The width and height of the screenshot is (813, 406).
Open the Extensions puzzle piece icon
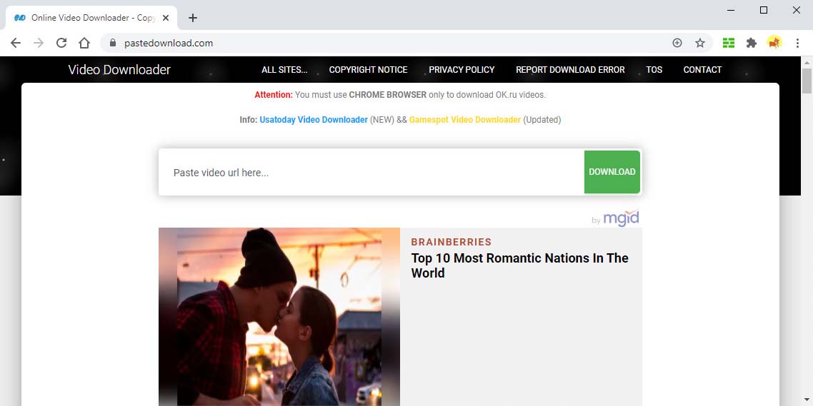752,43
